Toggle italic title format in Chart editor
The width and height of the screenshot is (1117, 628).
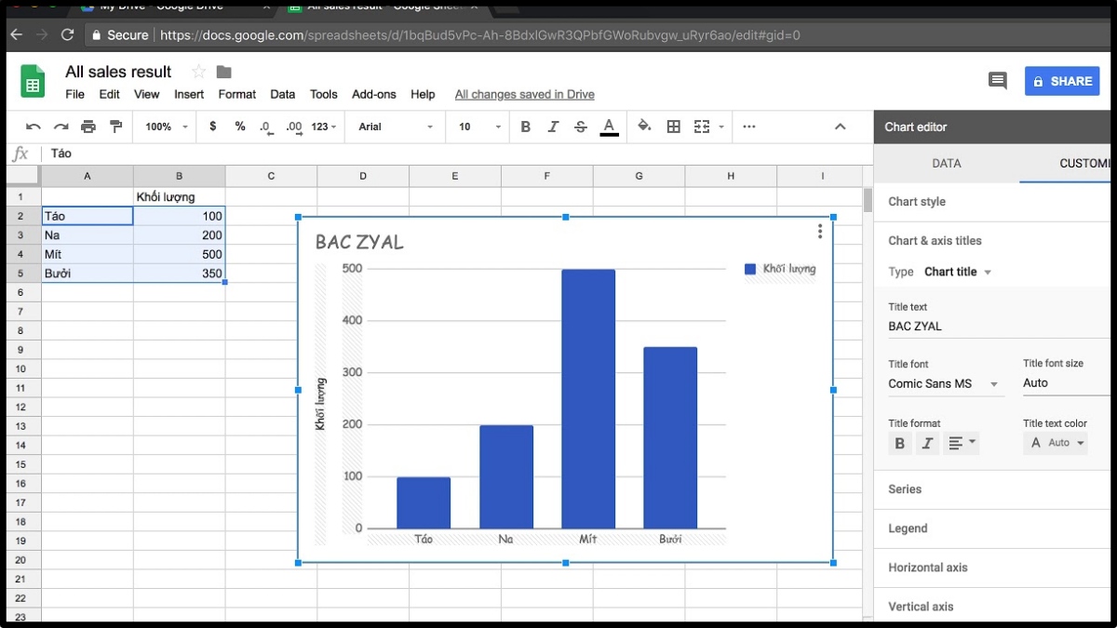tap(927, 444)
